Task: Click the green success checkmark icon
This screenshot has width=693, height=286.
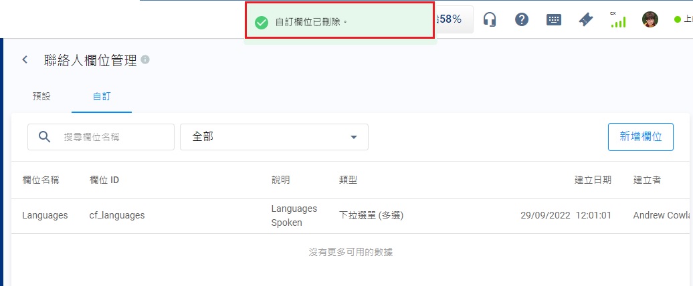Action: point(262,22)
